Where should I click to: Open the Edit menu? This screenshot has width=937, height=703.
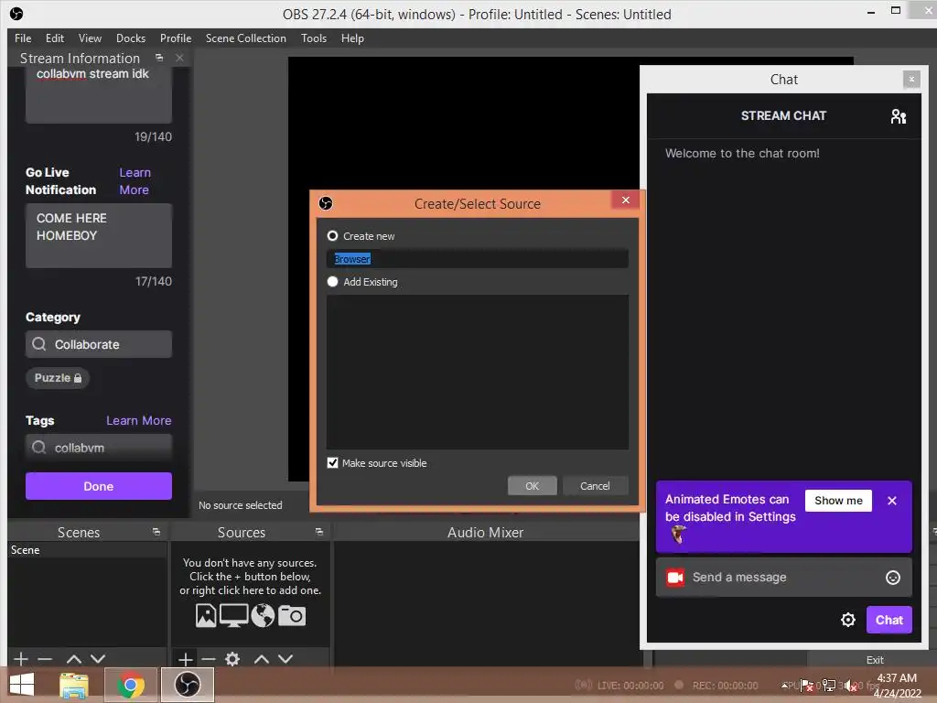[54, 38]
